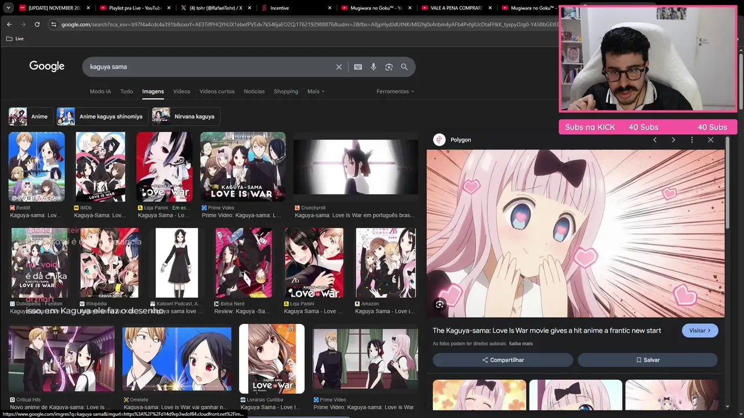Open the Reddit Kaguya-sama image result
Viewport: 744px width, 418px height.
[x=37, y=167]
